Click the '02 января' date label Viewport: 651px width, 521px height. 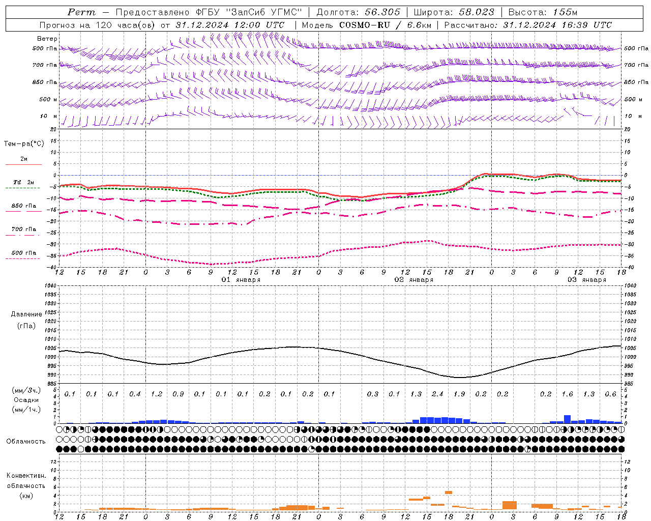[x=414, y=280]
